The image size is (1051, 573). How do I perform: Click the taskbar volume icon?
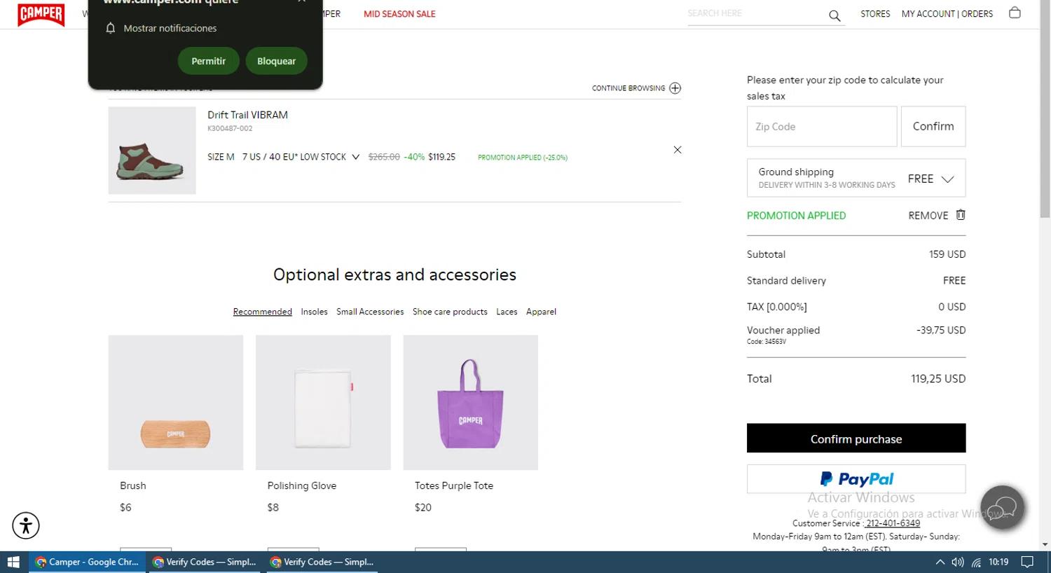point(958,562)
